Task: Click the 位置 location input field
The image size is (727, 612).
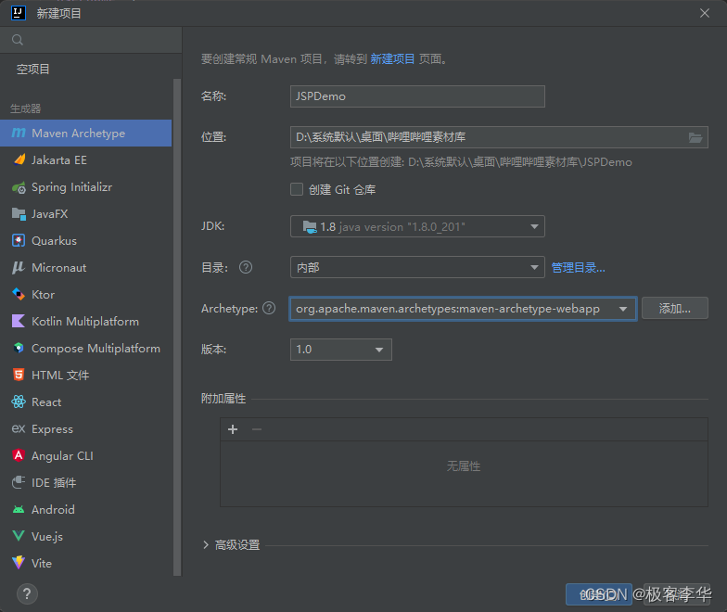Action: pyautogui.click(x=499, y=137)
